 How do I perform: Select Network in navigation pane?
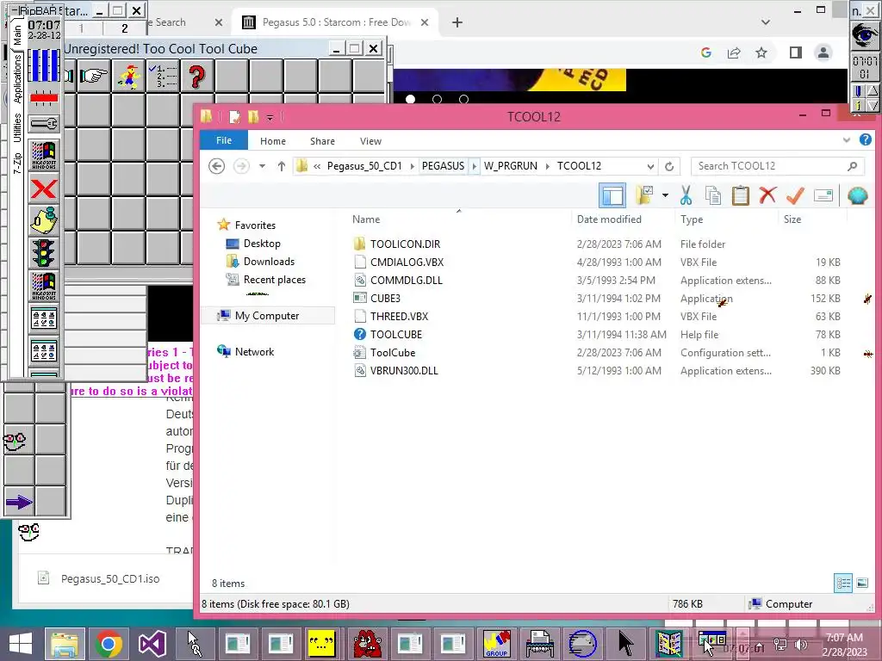tap(254, 351)
